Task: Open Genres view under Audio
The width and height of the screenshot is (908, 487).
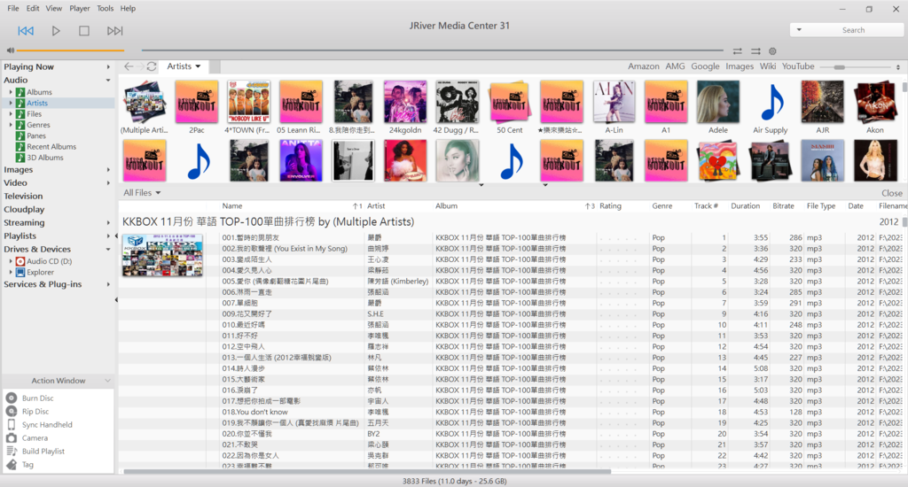Action: [38, 125]
